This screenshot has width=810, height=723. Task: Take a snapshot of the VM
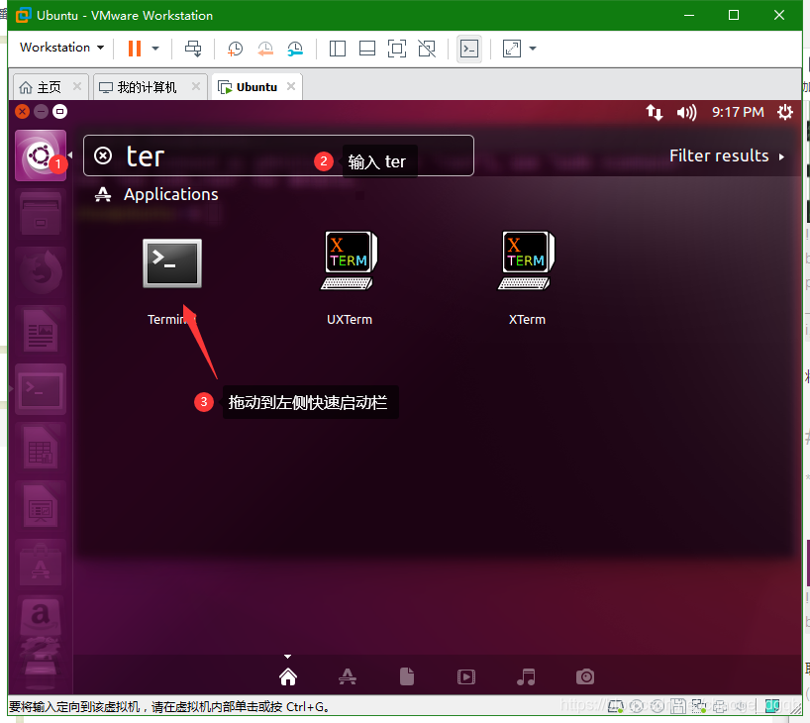(x=235, y=49)
